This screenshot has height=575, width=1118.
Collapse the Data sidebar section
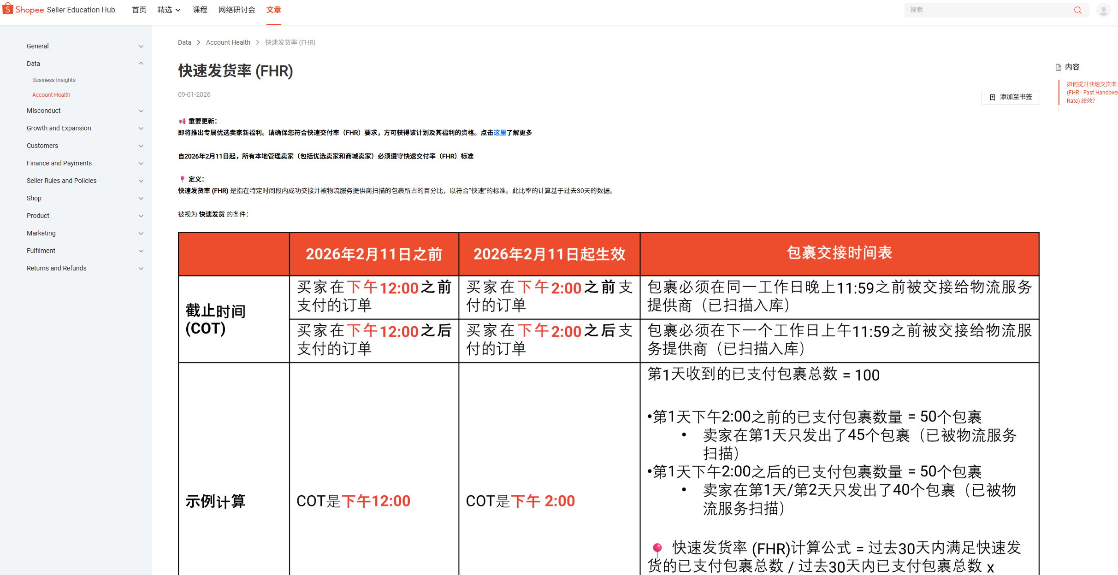coord(141,64)
